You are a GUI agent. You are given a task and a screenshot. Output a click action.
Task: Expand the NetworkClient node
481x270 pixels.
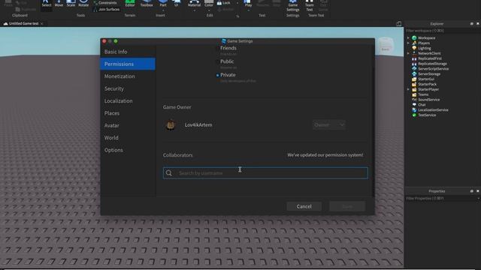click(x=408, y=53)
